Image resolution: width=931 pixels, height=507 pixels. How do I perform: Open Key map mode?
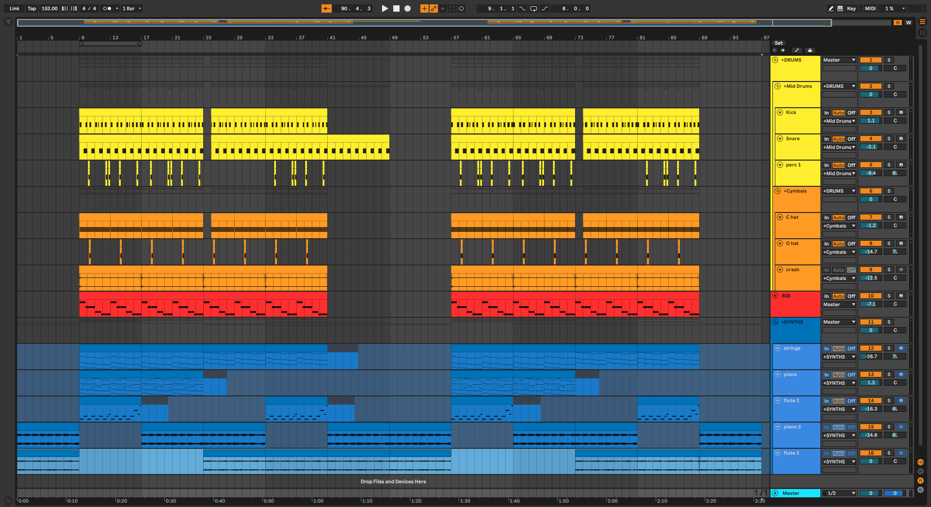851,8
